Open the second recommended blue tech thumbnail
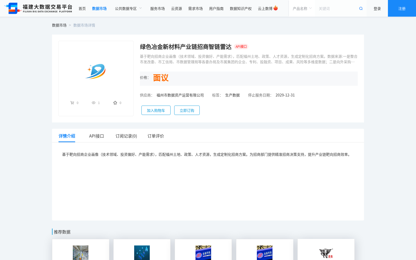 [x=142, y=253]
